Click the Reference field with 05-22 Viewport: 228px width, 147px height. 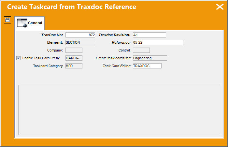(158, 42)
